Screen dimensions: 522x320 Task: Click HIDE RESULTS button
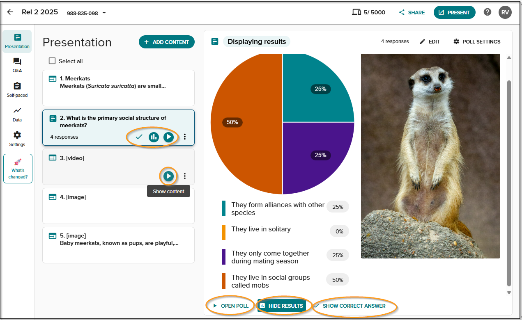click(282, 306)
